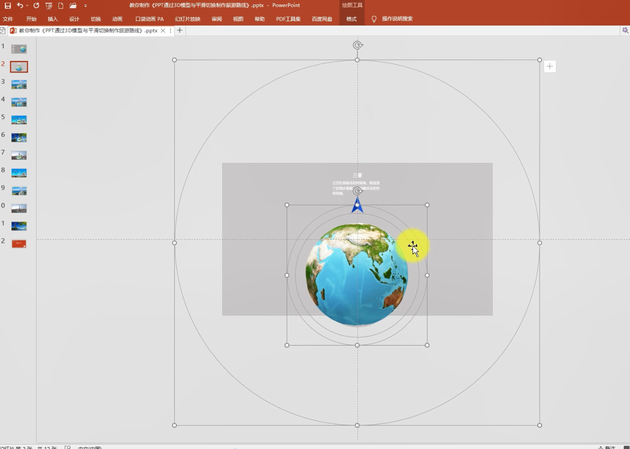Switch to the 格式 drawing tools tab
Screen dimensions: 630x449
point(351,19)
